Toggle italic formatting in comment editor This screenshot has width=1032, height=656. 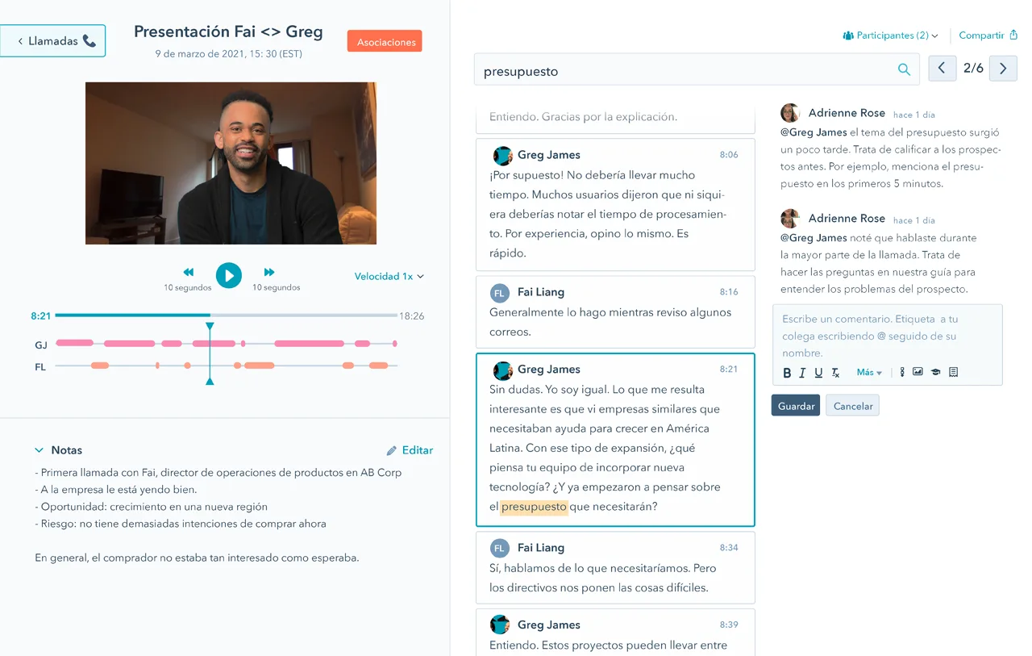(x=802, y=373)
